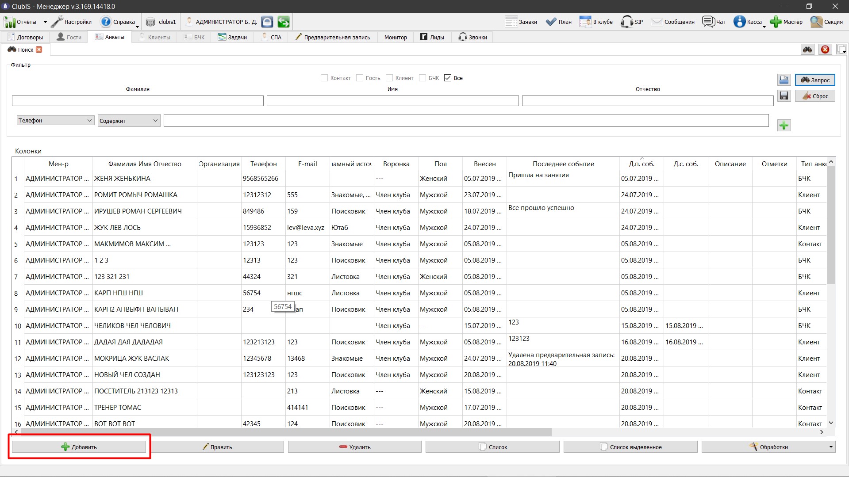Open the SIP headset icon

pos(626,22)
